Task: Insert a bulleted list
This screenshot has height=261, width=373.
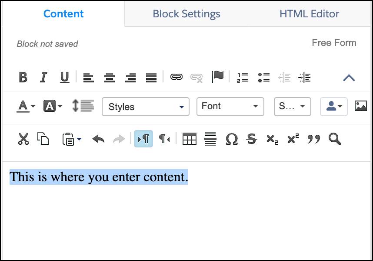Action: pyautogui.click(x=264, y=78)
